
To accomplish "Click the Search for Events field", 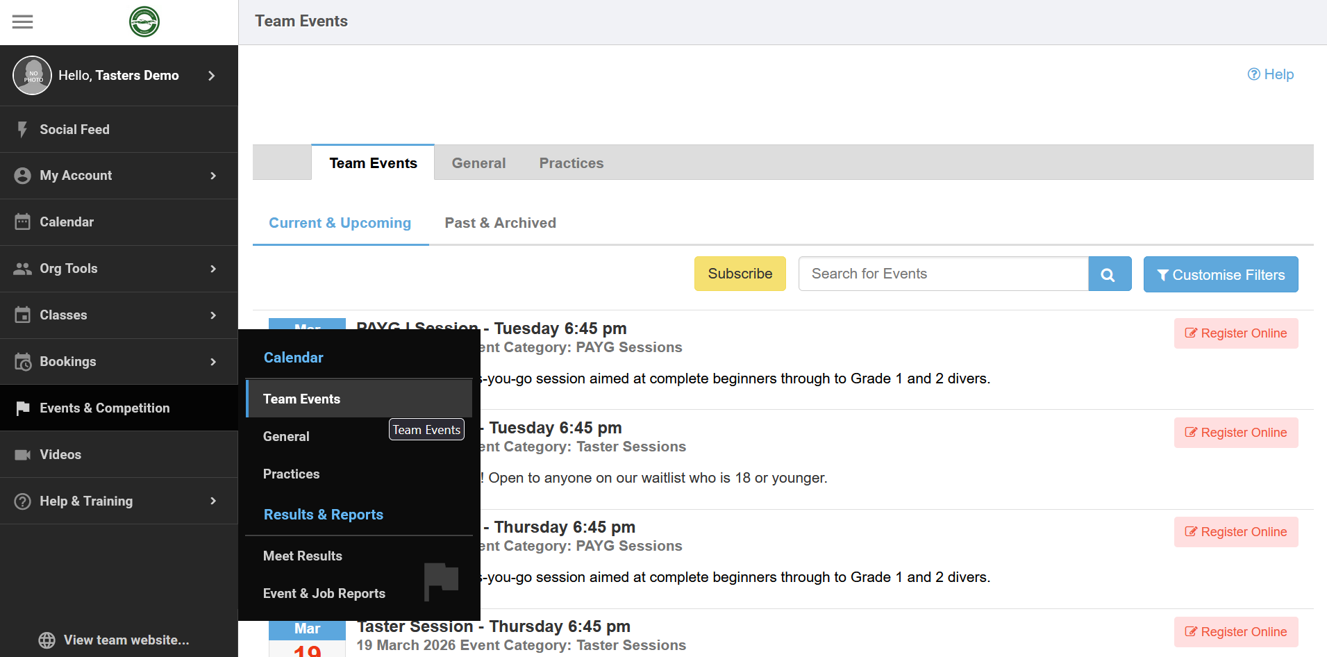I will [x=942, y=274].
